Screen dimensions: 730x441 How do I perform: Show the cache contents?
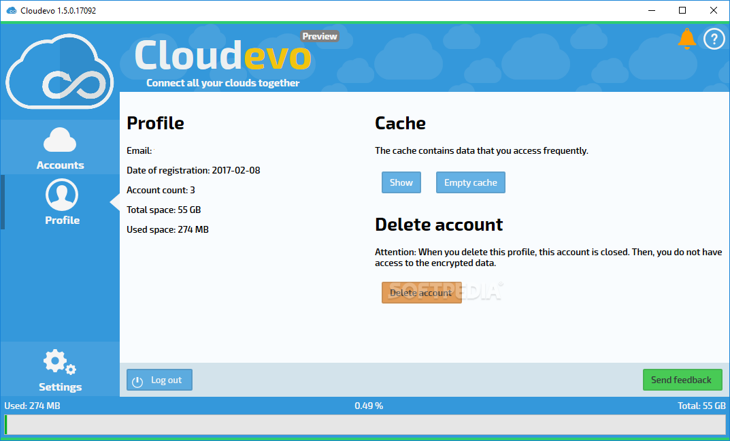click(x=401, y=182)
